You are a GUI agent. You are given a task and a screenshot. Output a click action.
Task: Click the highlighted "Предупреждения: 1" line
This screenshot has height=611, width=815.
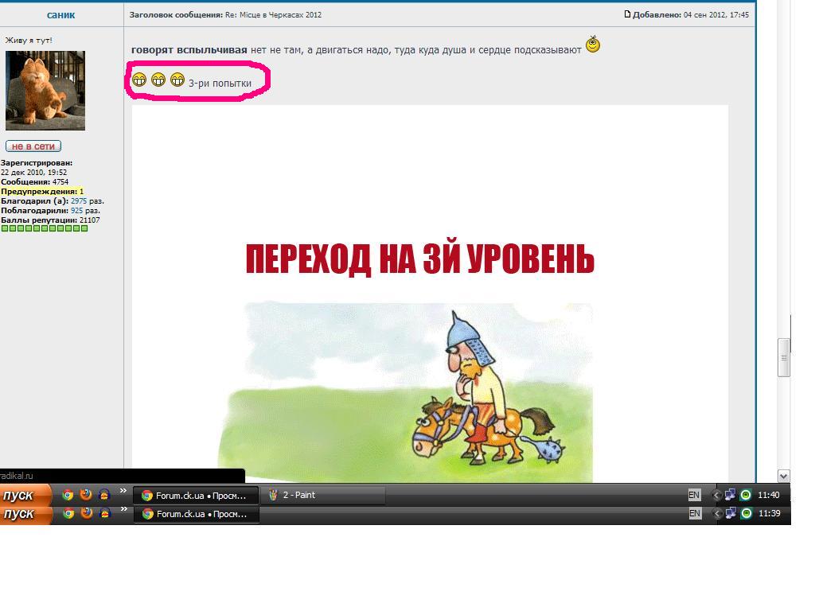(x=42, y=191)
